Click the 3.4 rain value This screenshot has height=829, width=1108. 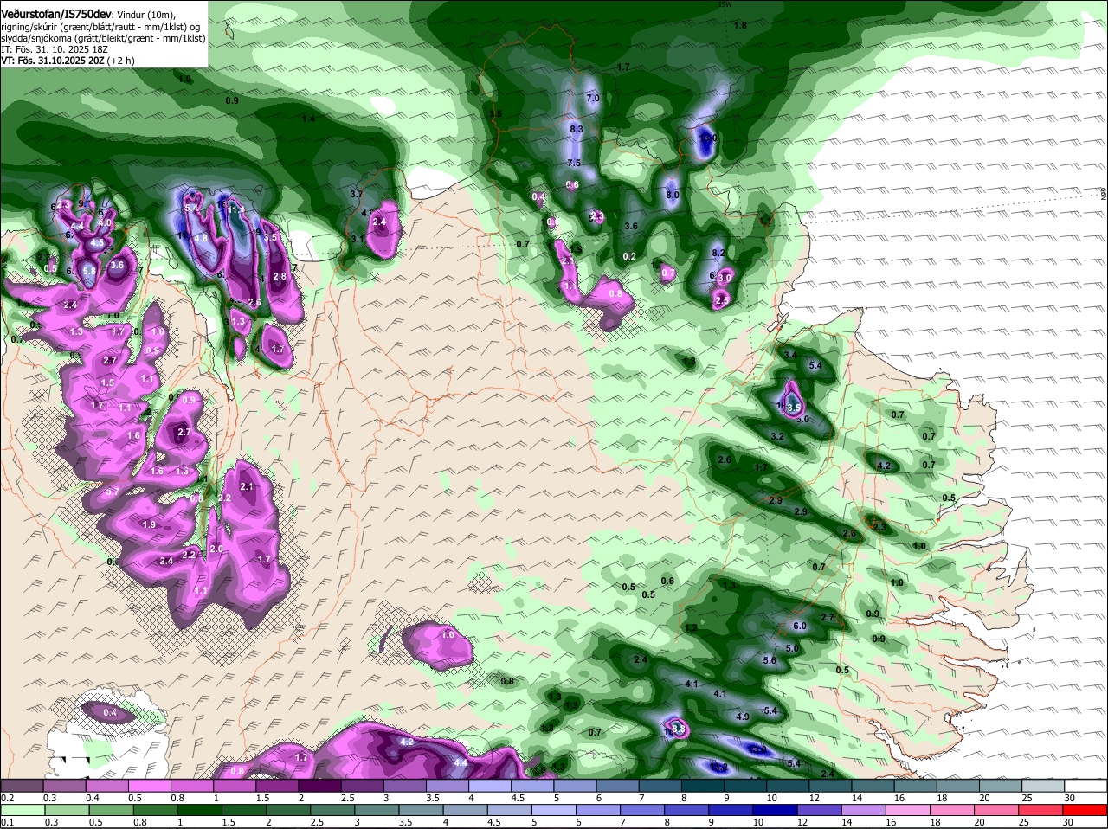[789, 355]
